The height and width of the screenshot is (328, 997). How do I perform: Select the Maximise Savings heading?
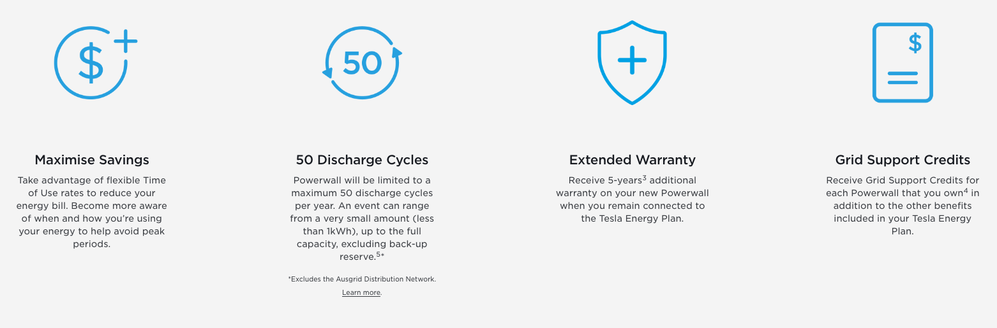point(92,160)
